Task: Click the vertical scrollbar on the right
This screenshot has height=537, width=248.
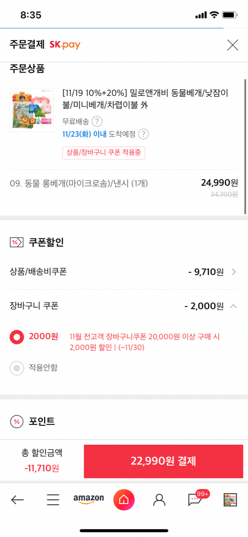Action: point(245,146)
